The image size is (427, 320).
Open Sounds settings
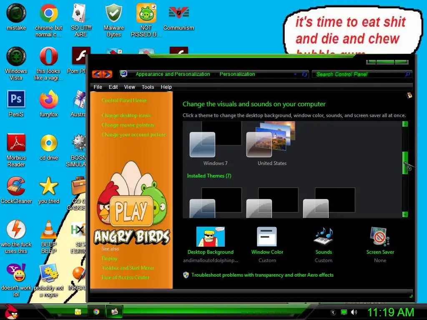pyautogui.click(x=324, y=245)
